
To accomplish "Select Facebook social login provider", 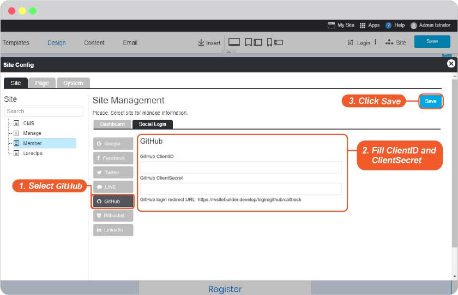I will click(113, 158).
